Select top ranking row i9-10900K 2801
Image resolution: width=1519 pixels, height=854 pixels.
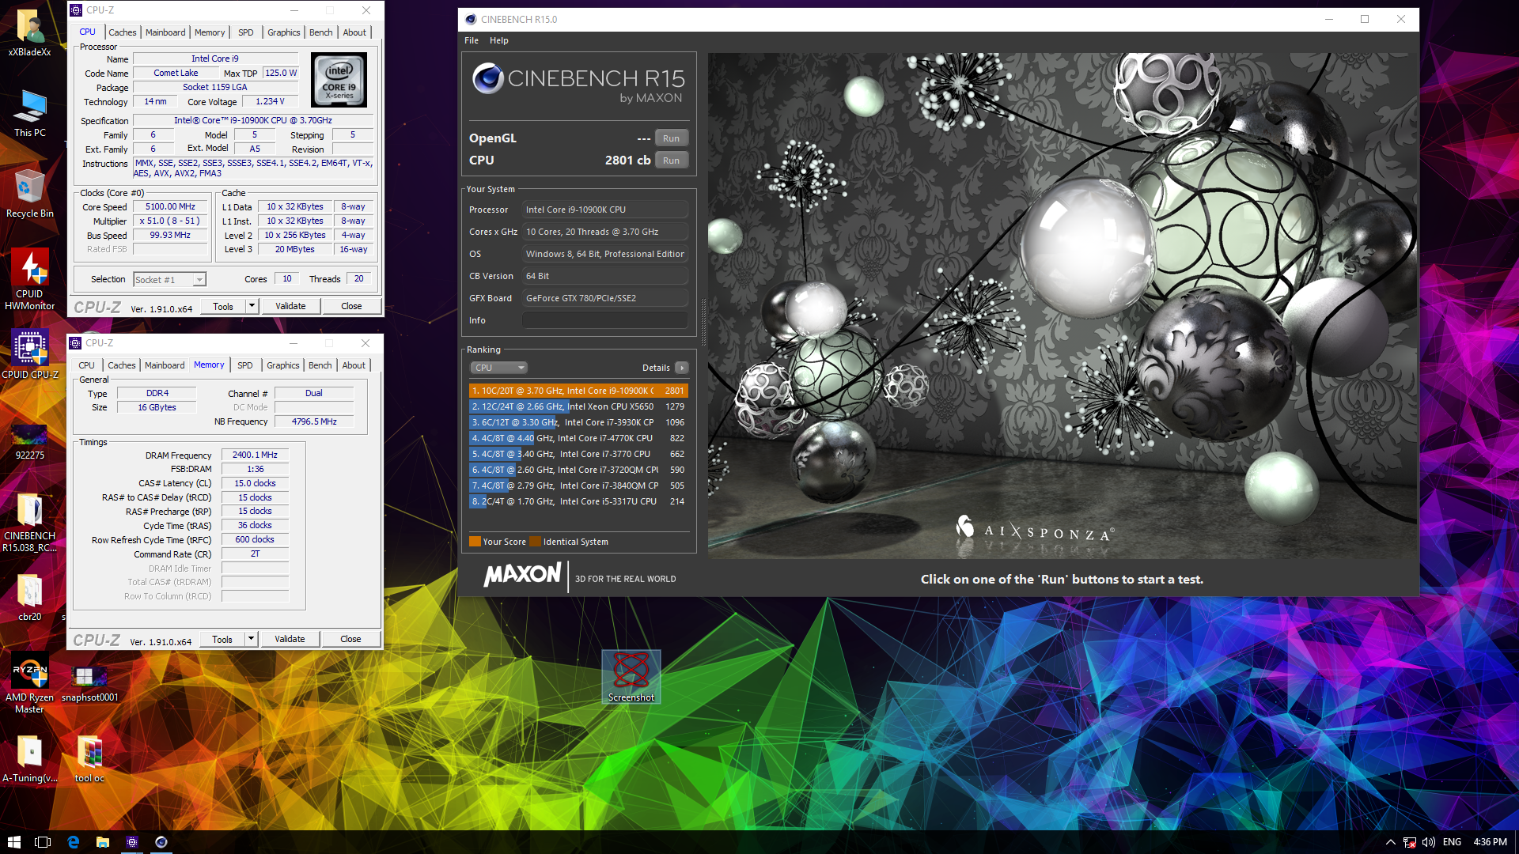pos(578,391)
